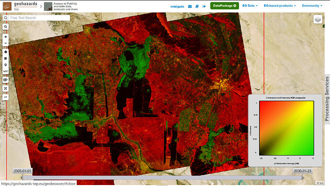Click the magnifier icon beside Free Text Search
The height and width of the screenshot is (186, 330).
click(x=6, y=18)
